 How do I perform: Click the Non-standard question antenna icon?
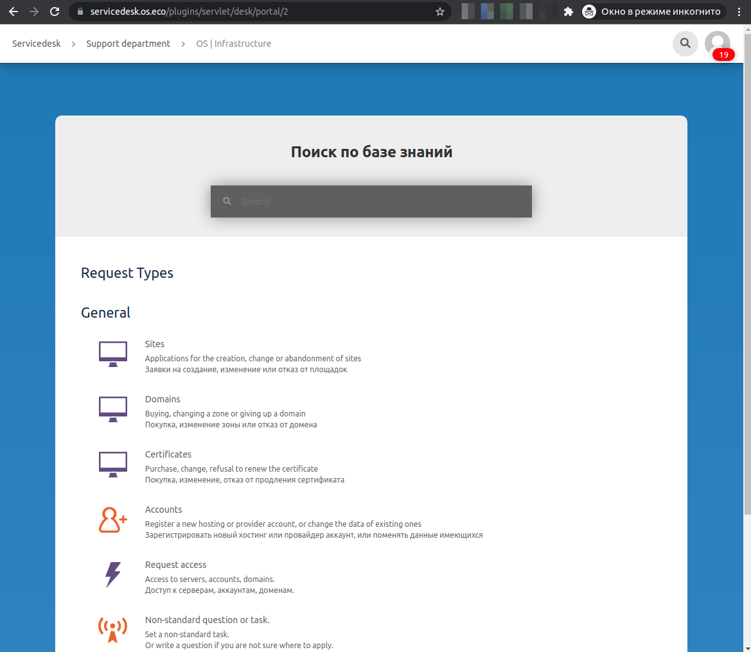(x=113, y=630)
